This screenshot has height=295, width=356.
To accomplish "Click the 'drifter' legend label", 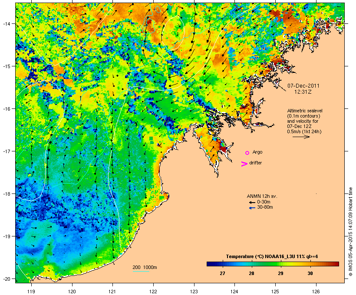I will tap(255, 163).
